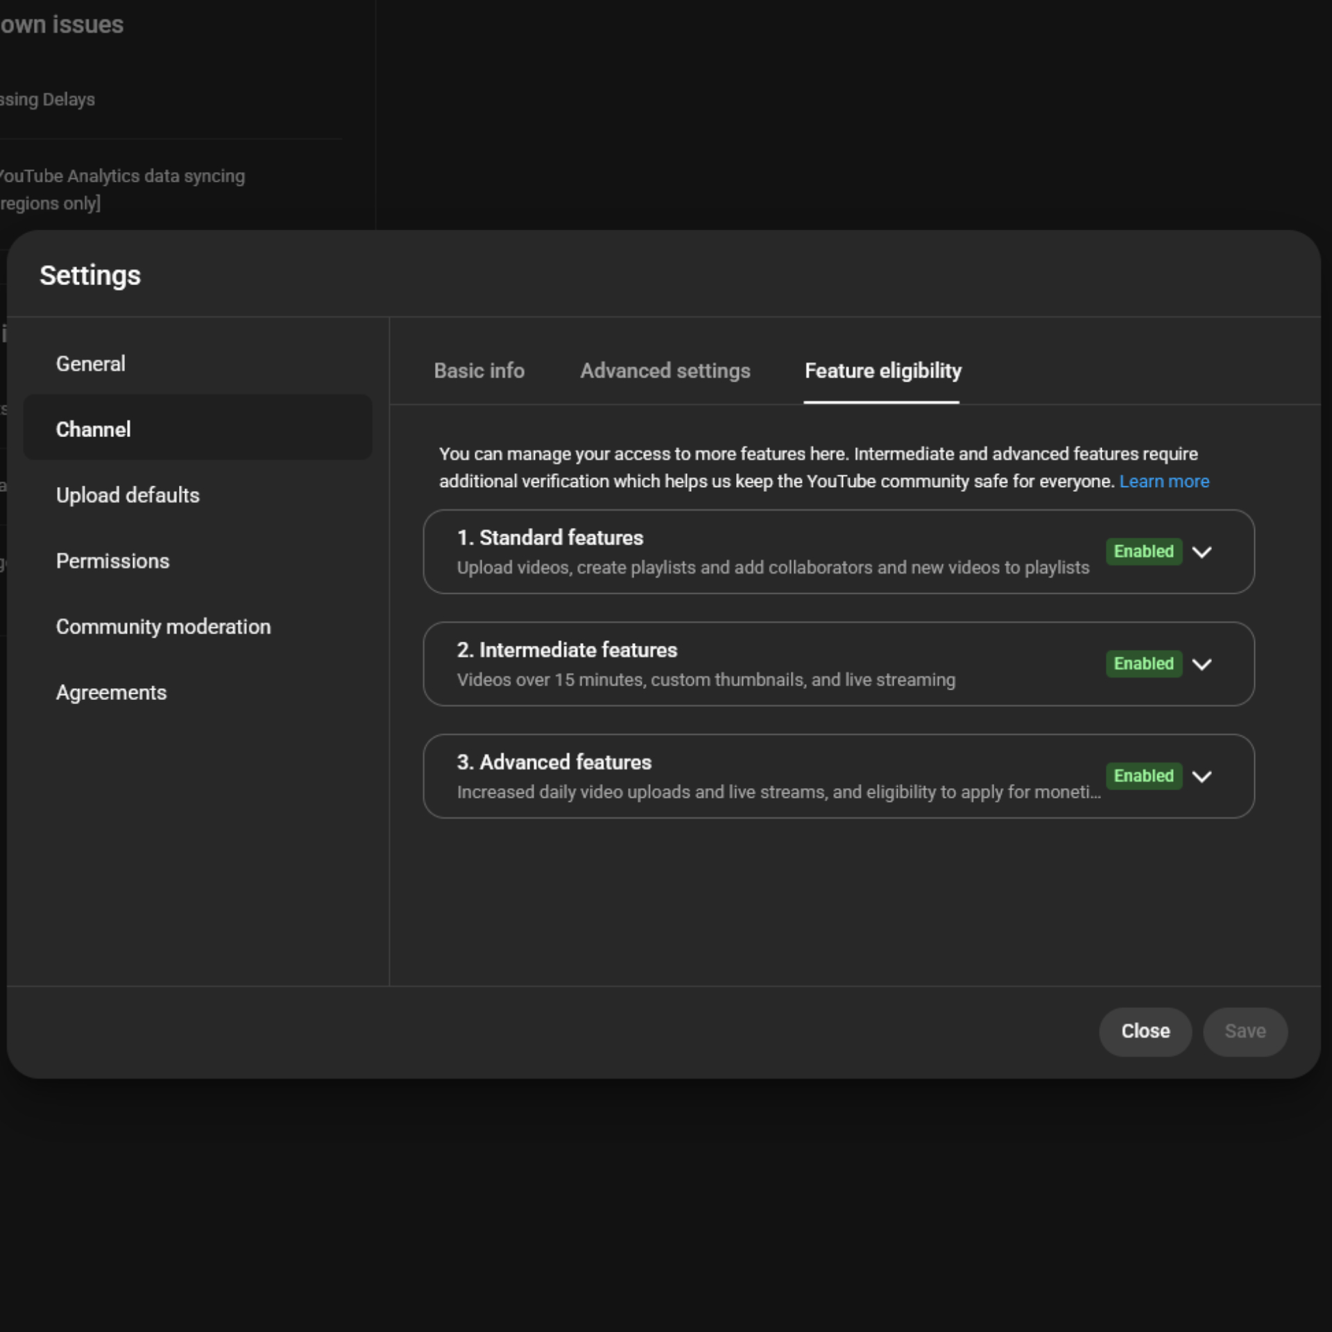The width and height of the screenshot is (1332, 1332).
Task: Click Enabled badge for Advanced features
Action: [1143, 776]
